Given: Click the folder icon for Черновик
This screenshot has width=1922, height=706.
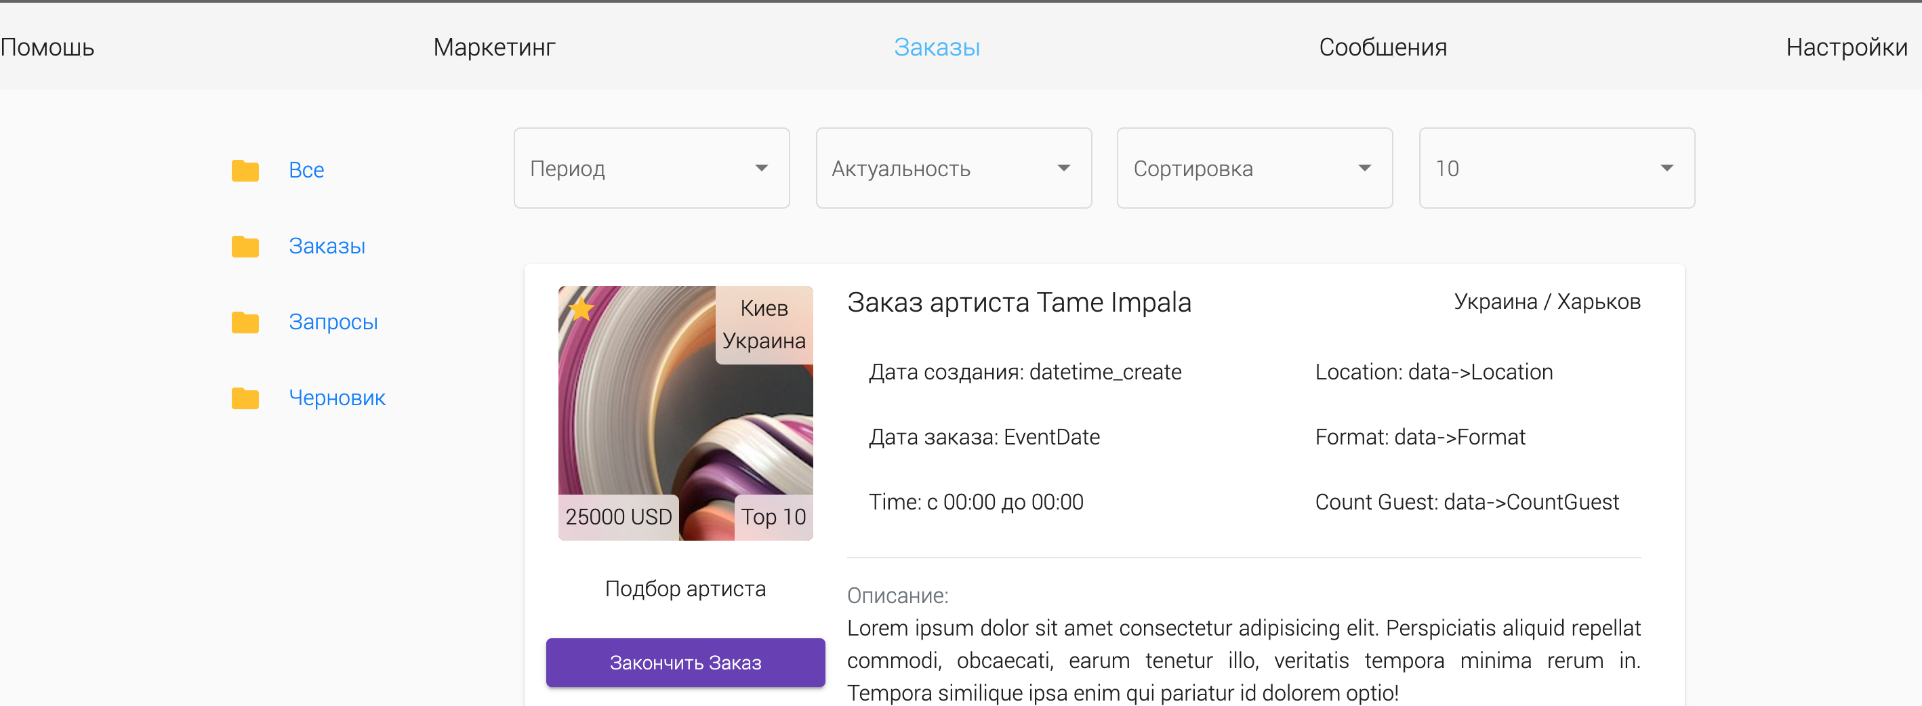Looking at the screenshot, I should tap(244, 398).
